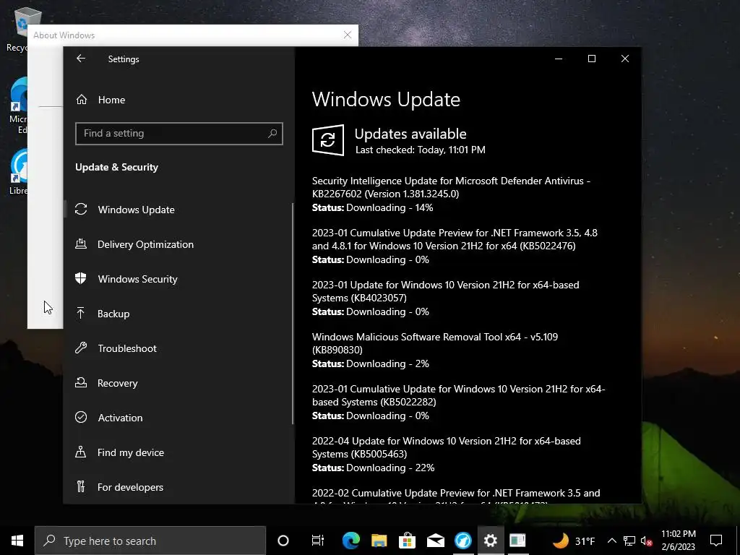Open the Windows Start menu
The height and width of the screenshot is (555, 740).
(17, 541)
